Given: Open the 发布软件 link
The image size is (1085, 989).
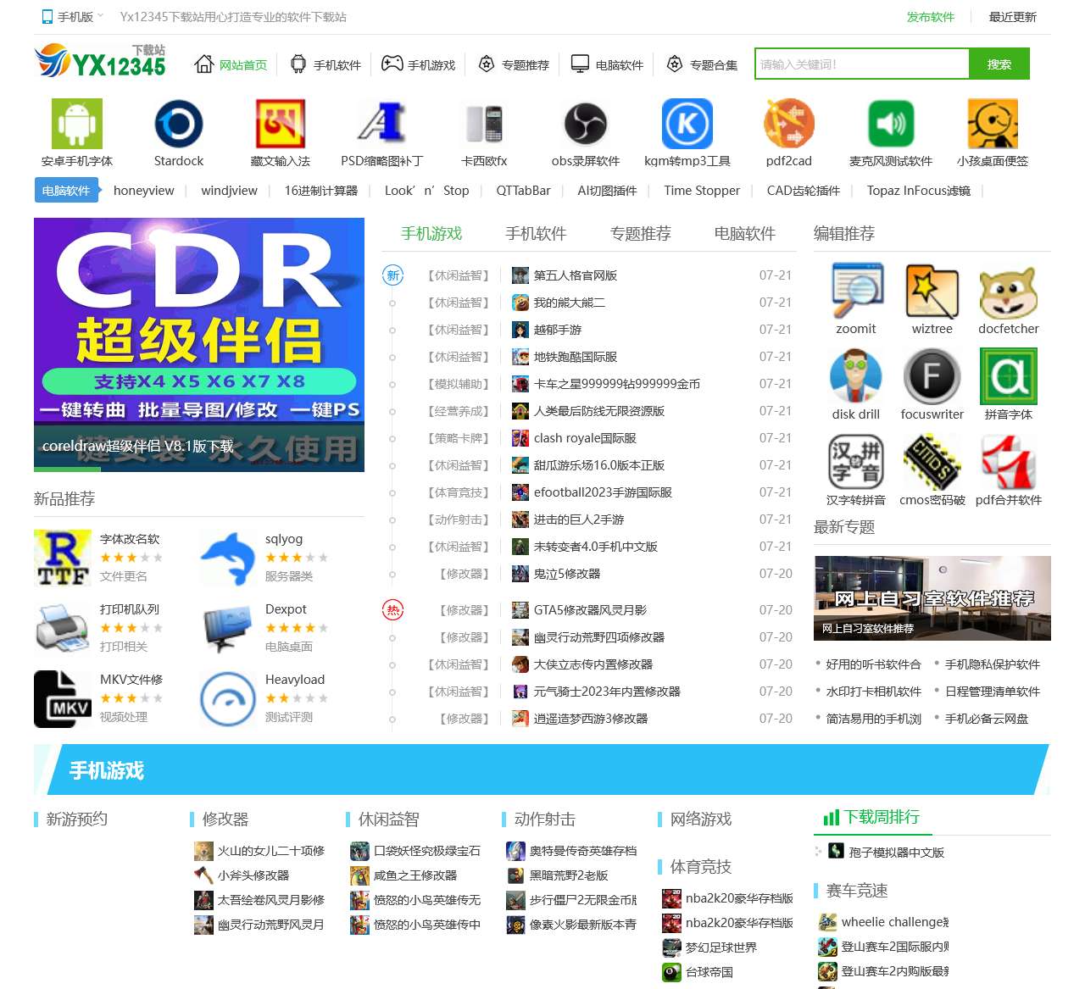Looking at the screenshot, I should point(931,17).
